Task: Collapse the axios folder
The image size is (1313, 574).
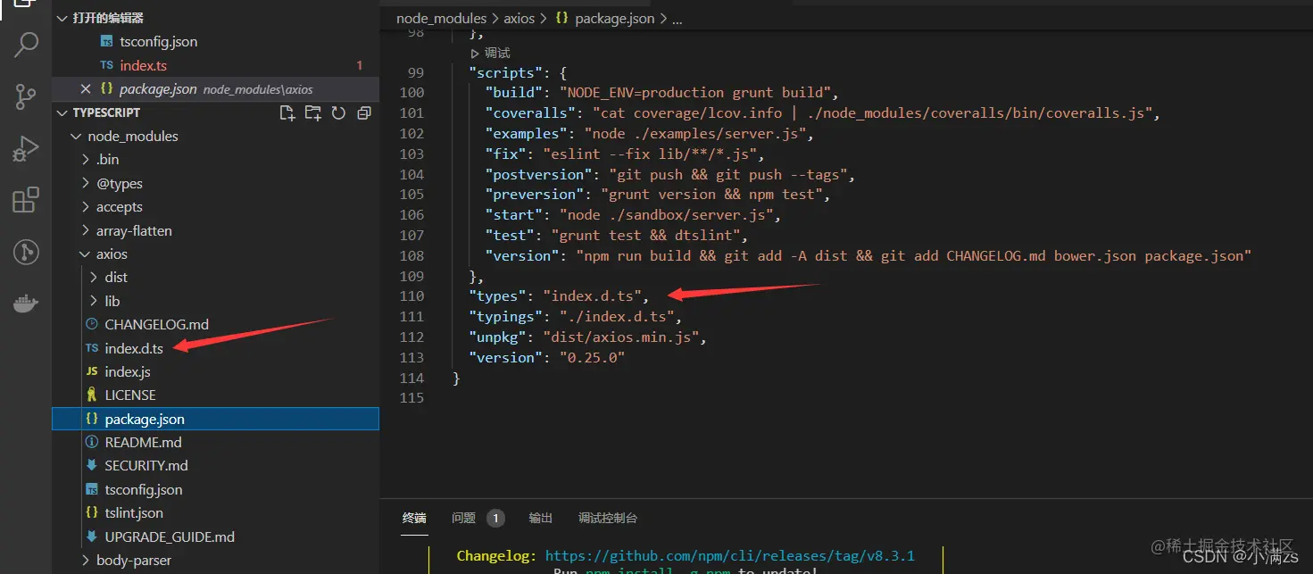Action: (86, 254)
